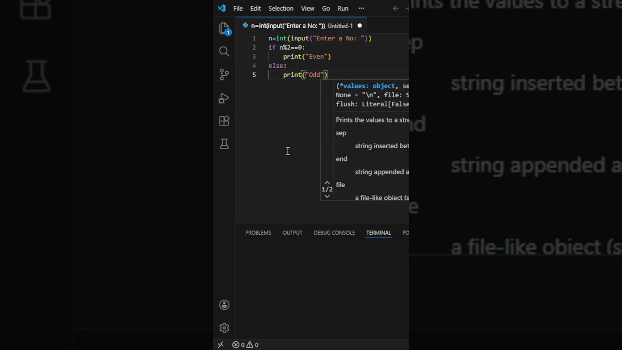Switch to the Problems panel tab

(x=258, y=233)
